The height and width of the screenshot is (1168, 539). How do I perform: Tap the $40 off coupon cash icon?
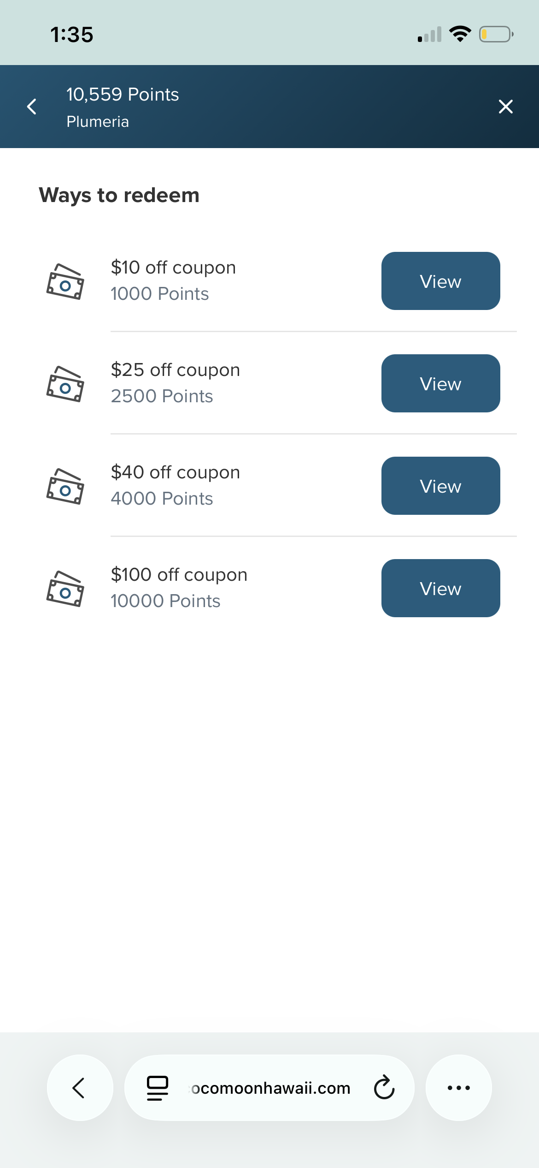tap(65, 486)
